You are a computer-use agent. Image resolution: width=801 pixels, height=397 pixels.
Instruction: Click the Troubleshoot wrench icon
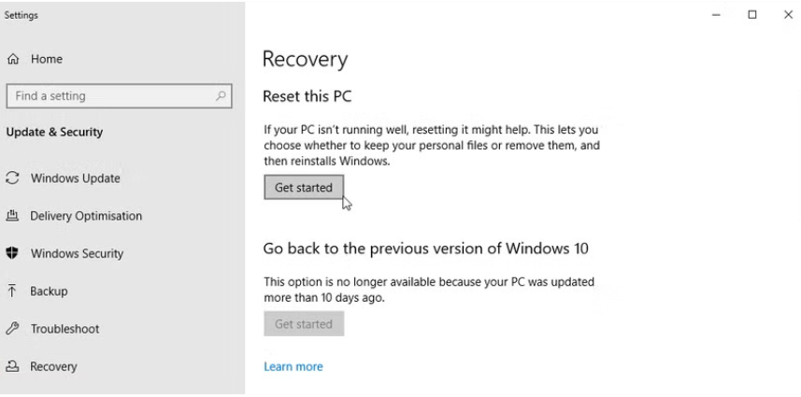pyautogui.click(x=13, y=329)
